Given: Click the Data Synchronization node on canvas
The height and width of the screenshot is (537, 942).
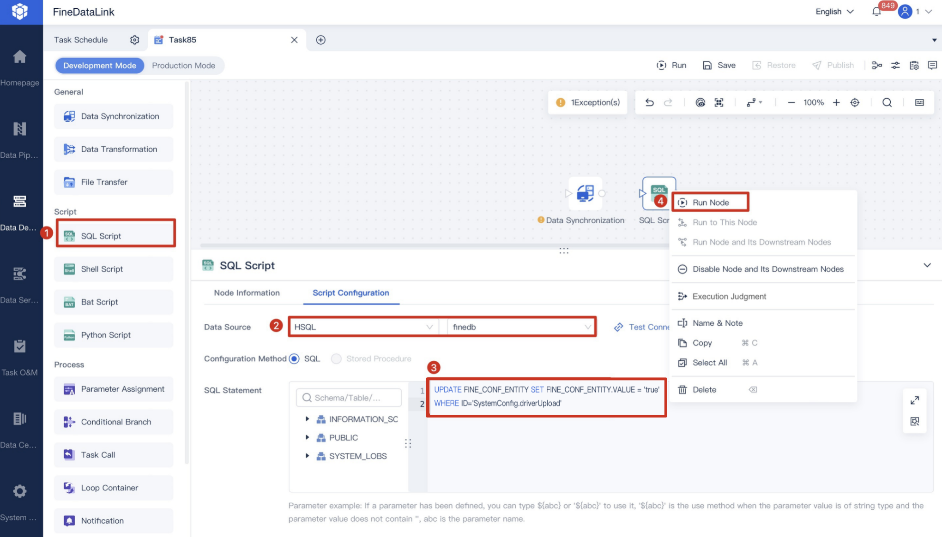Looking at the screenshot, I should (585, 193).
